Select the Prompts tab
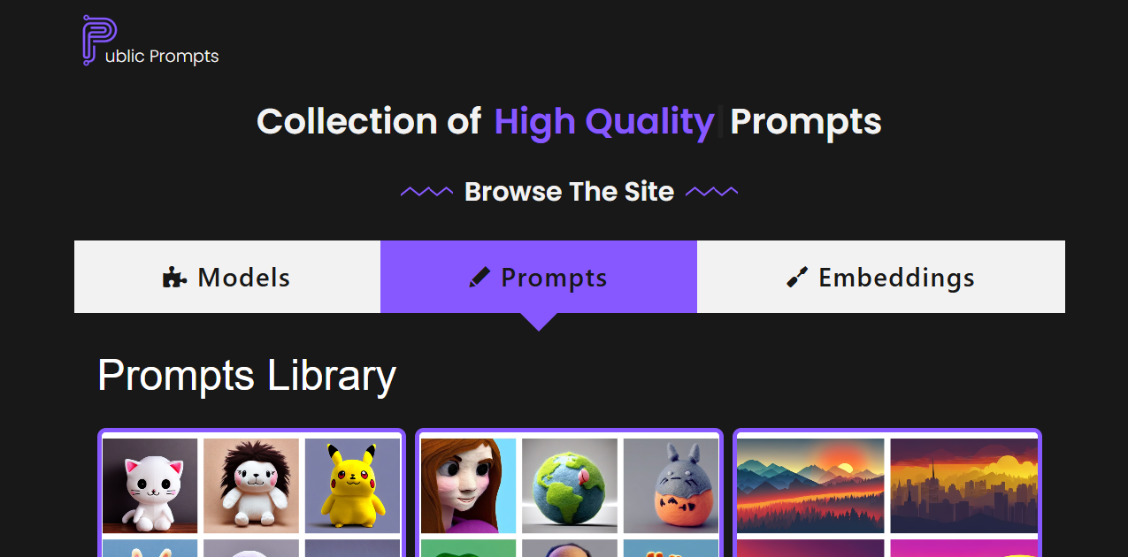 [539, 277]
